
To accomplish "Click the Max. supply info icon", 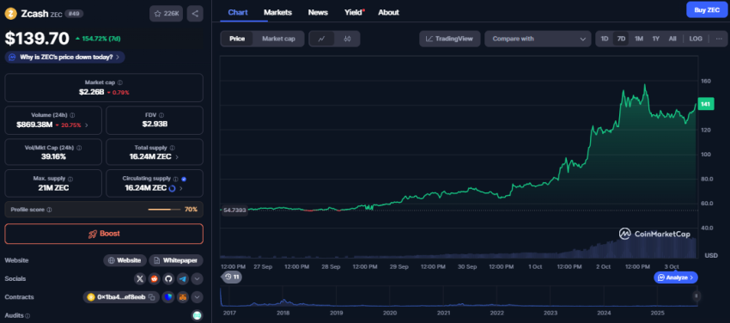I will click(70, 179).
